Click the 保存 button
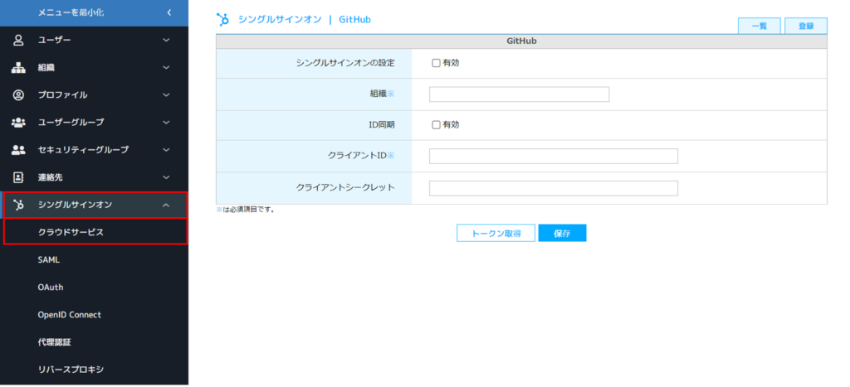Image resolution: width=850 pixels, height=387 pixels. [x=562, y=234]
